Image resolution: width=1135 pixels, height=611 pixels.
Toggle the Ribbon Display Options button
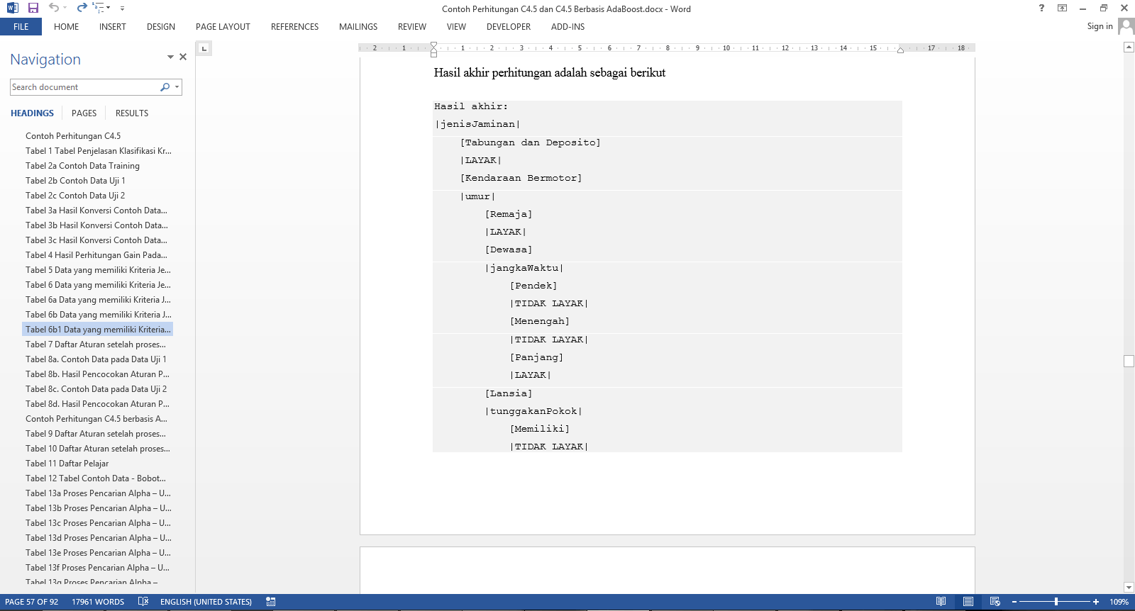click(1062, 9)
